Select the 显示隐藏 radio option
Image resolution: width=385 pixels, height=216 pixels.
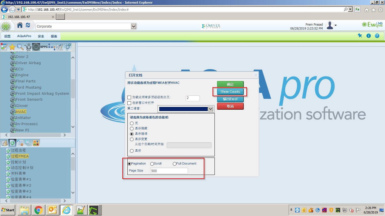[x=132, y=129]
